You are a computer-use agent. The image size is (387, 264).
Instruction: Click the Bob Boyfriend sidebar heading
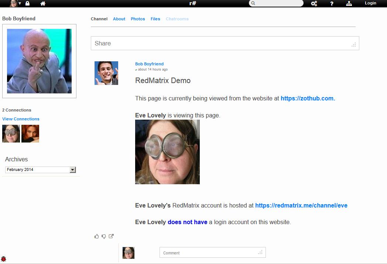pos(19,18)
